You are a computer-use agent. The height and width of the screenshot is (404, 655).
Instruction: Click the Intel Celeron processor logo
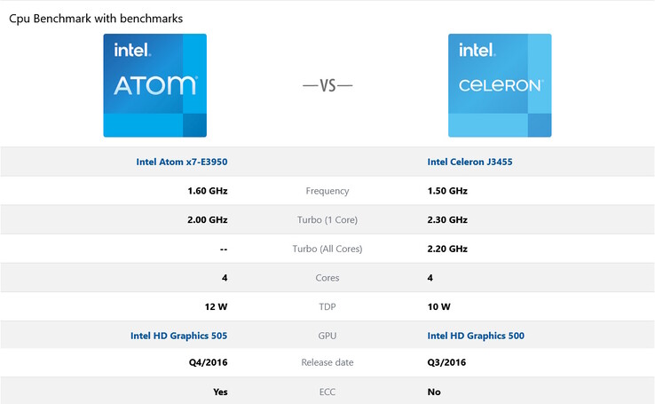click(500, 85)
